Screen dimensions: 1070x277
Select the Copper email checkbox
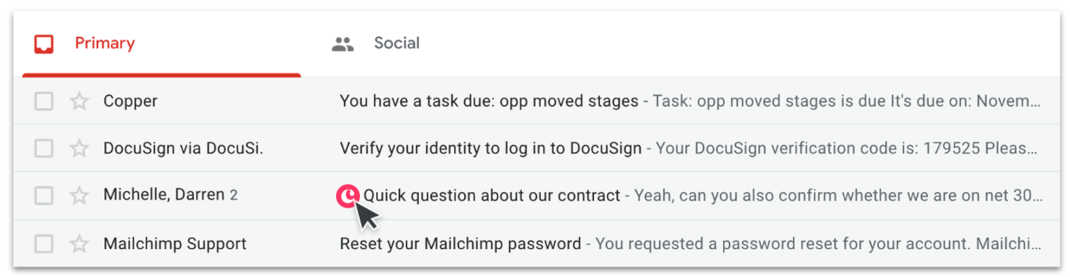pos(43,101)
